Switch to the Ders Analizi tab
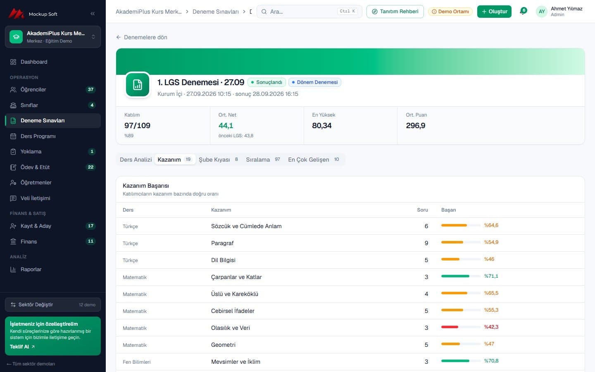 coord(136,160)
